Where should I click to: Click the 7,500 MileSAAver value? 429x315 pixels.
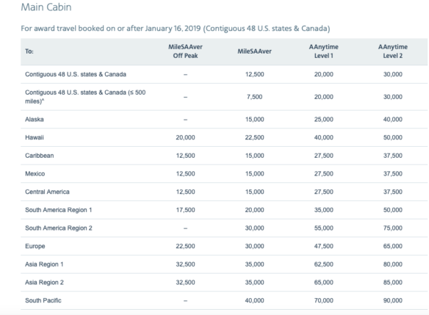click(254, 97)
